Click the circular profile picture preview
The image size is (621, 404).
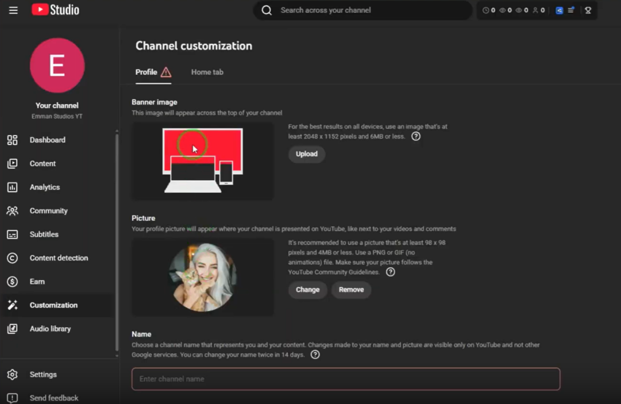click(202, 277)
